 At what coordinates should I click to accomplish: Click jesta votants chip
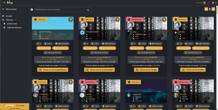tap(184, 48)
